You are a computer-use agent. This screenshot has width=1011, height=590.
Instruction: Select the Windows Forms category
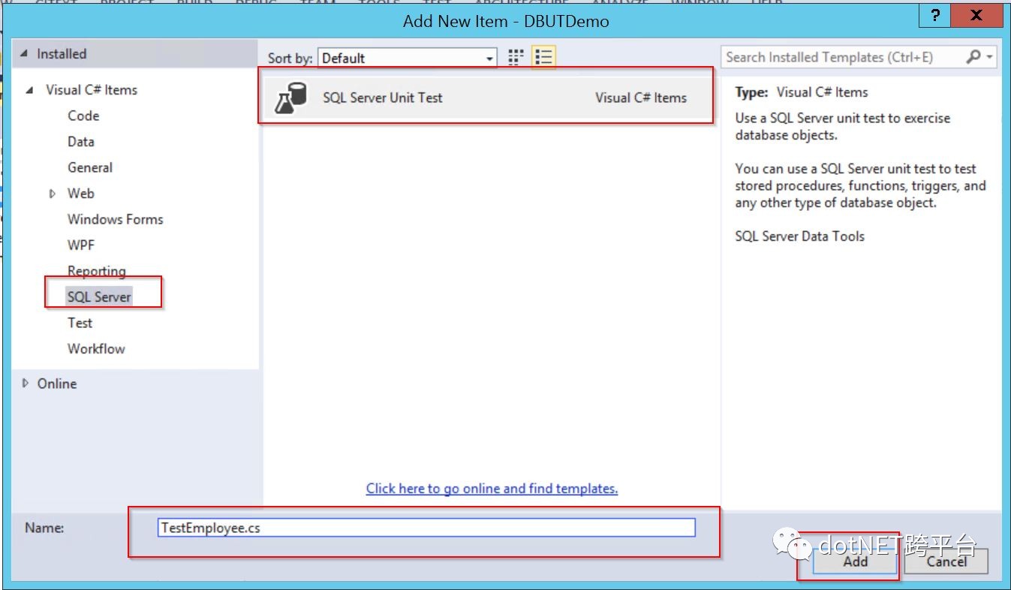[x=116, y=219]
